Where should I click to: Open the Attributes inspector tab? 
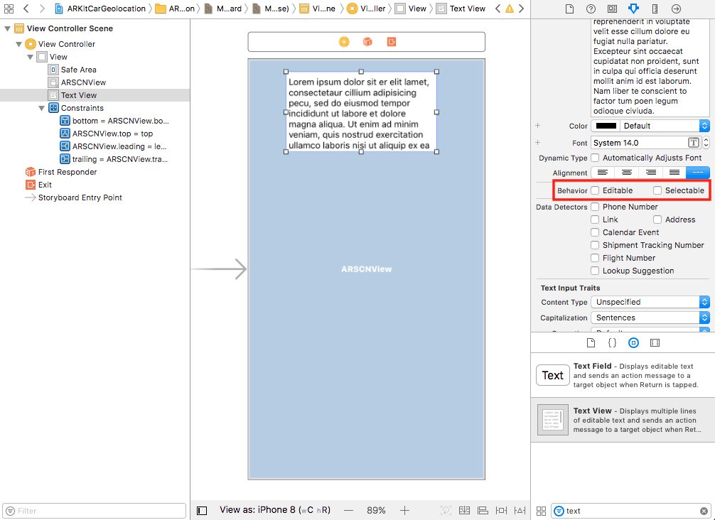point(633,9)
